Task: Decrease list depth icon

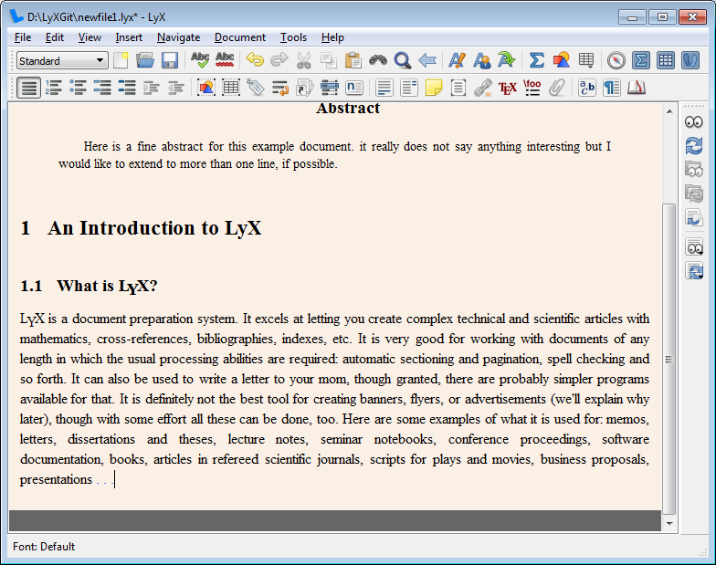Action: (x=176, y=88)
